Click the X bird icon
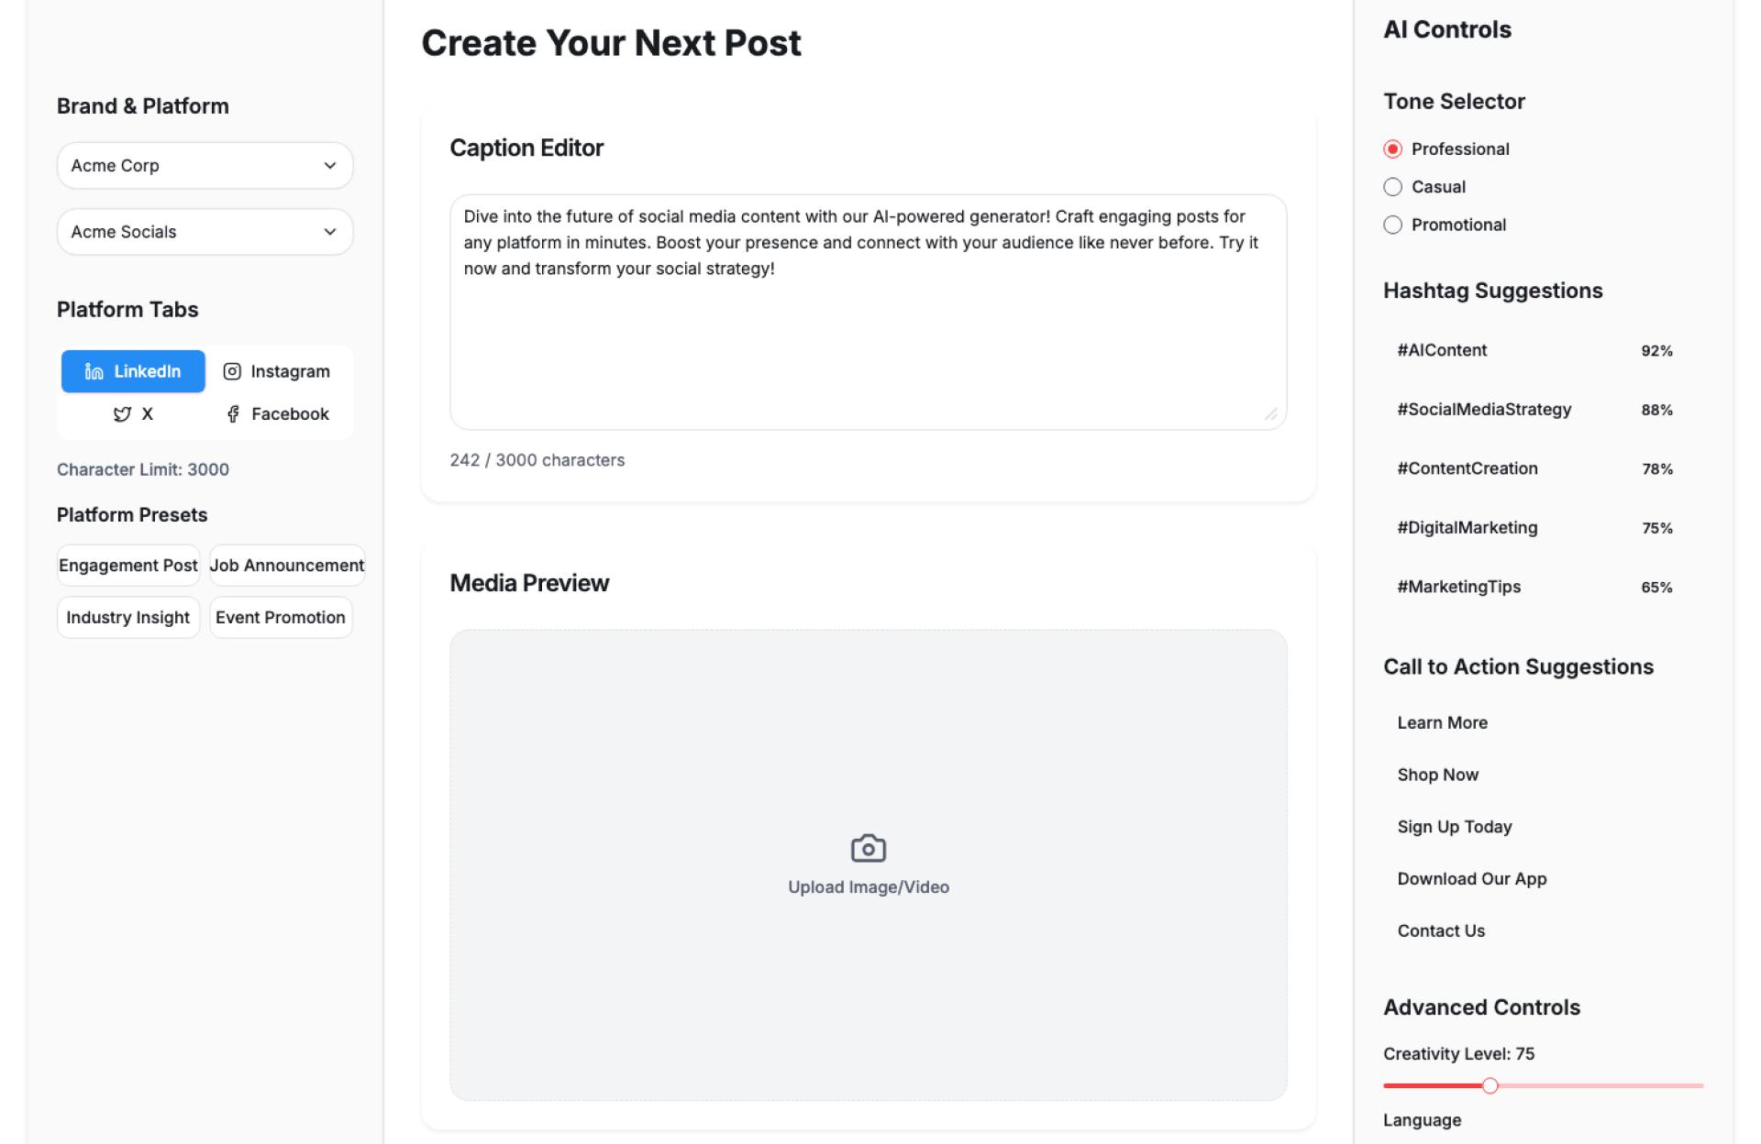The height and width of the screenshot is (1144, 1761). click(122, 414)
